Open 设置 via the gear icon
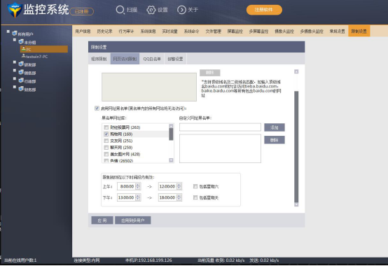The image size is (388, 266). (151, 10)
